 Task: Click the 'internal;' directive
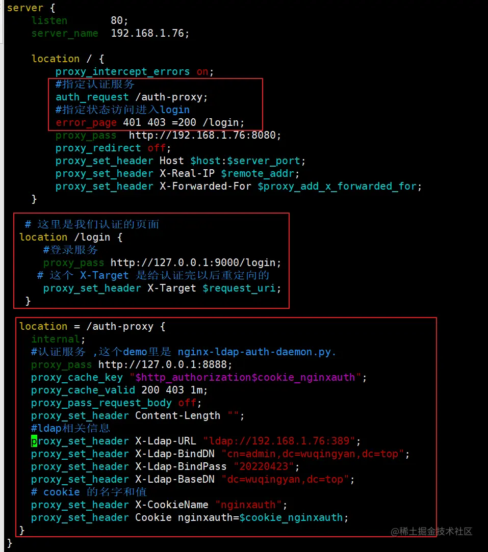58,339
